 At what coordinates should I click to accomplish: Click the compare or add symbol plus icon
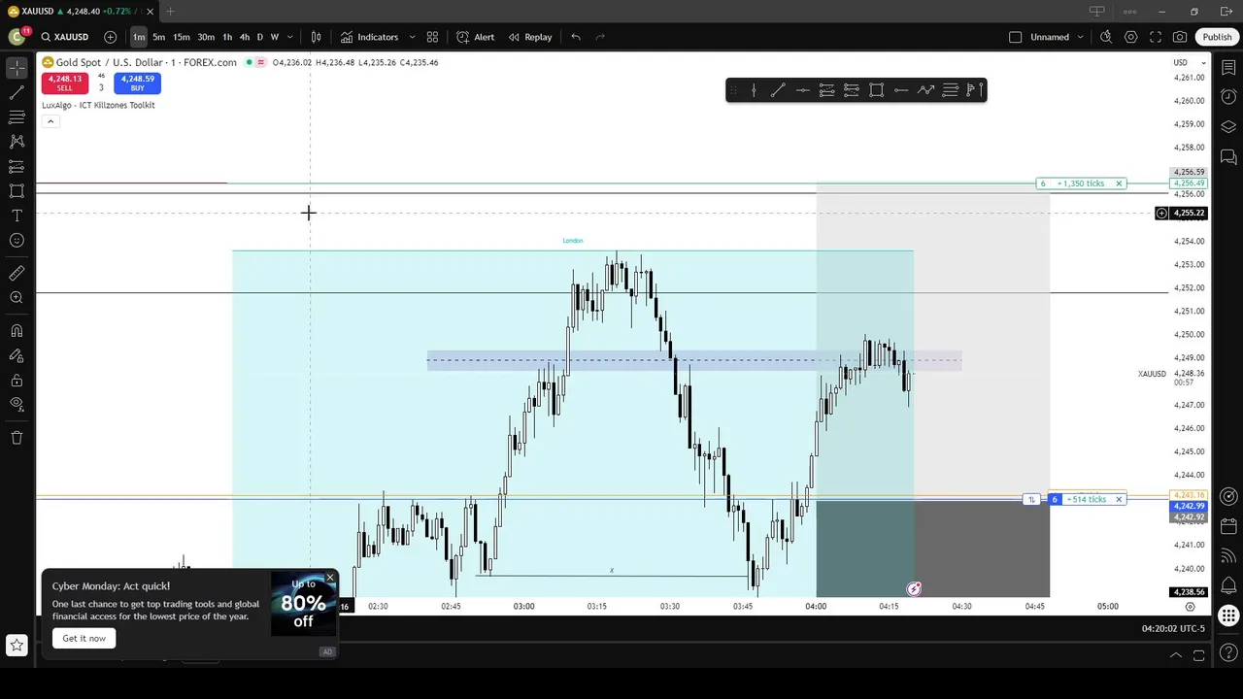110,37
